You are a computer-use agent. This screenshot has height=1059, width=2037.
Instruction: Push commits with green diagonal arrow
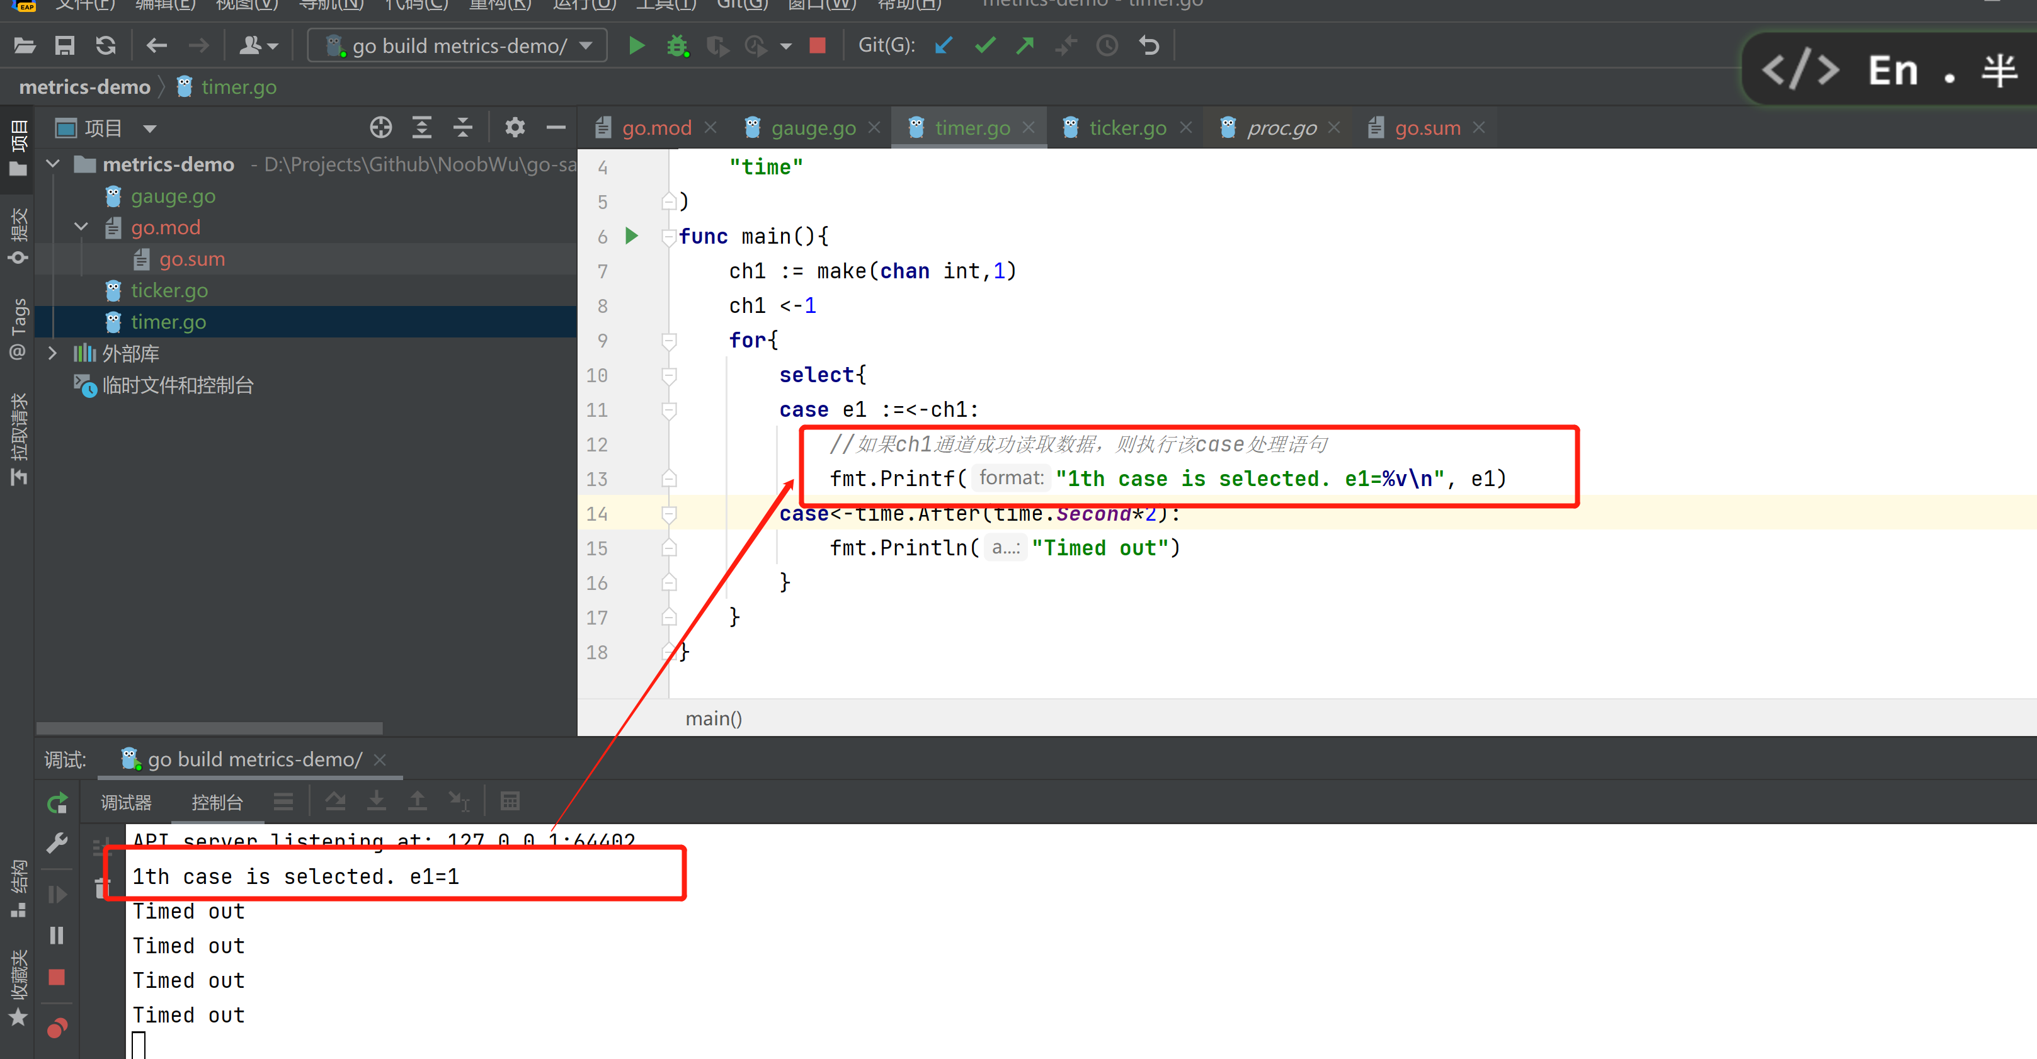[1025, 46]
